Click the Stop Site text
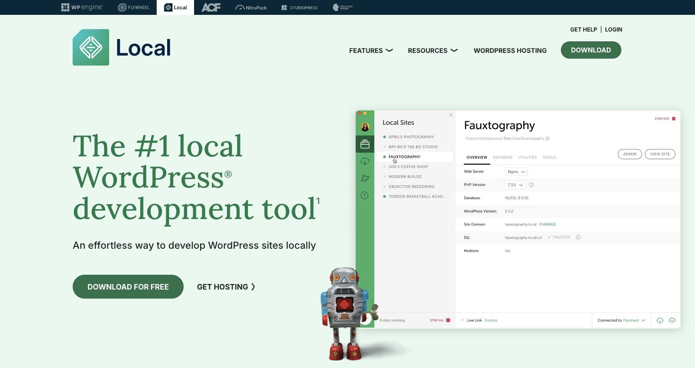 pos(662,119)
